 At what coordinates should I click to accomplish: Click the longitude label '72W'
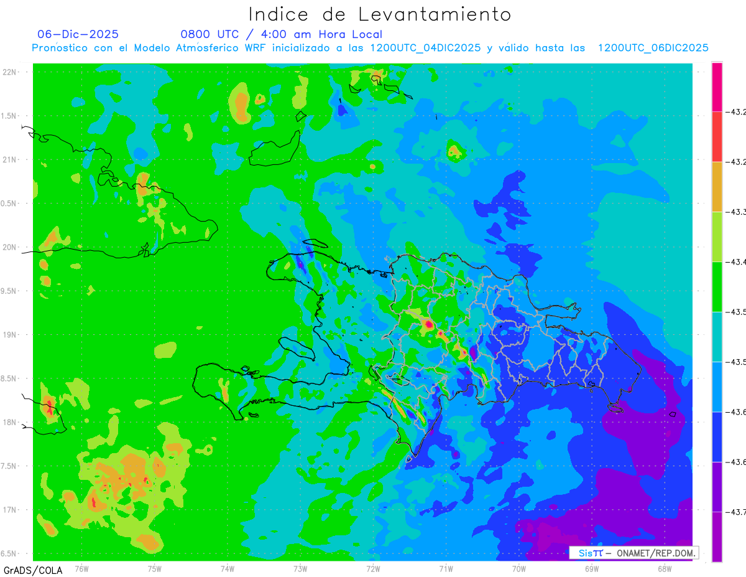click(373, 568)
